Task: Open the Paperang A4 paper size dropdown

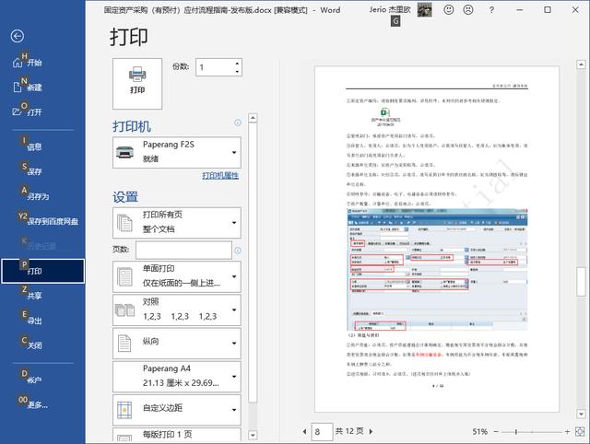Action: coord(177,377)
